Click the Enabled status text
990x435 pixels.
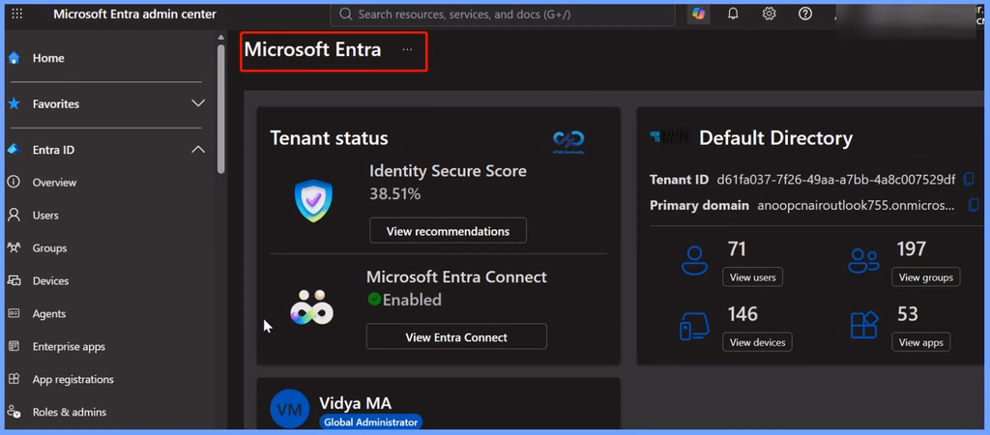tap(412, 300)
